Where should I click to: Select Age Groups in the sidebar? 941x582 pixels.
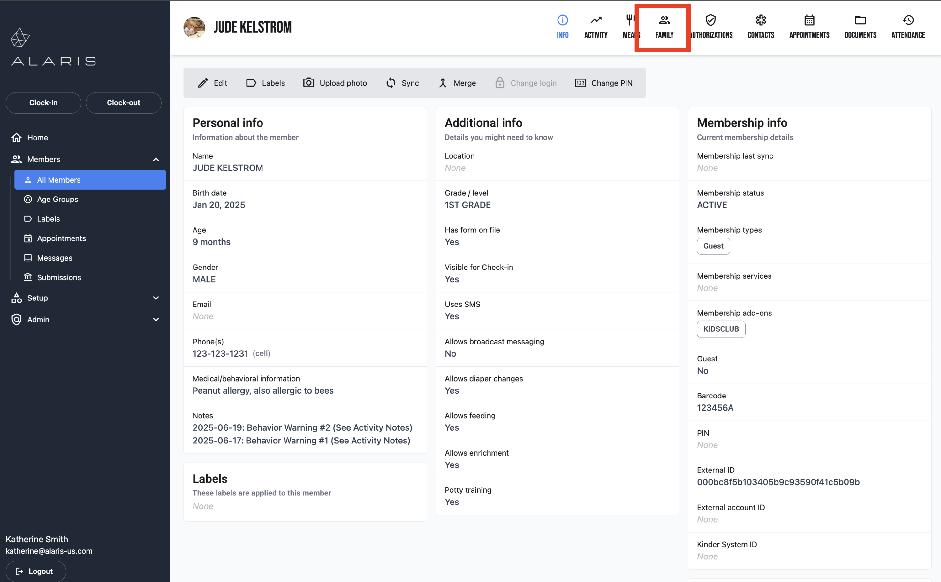click(57, 199)
